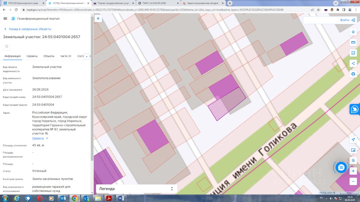This screenshot has width=360, height=202.
Task: Launch Internet Explorer from the taskbar
Action: [x=17, y=198]
